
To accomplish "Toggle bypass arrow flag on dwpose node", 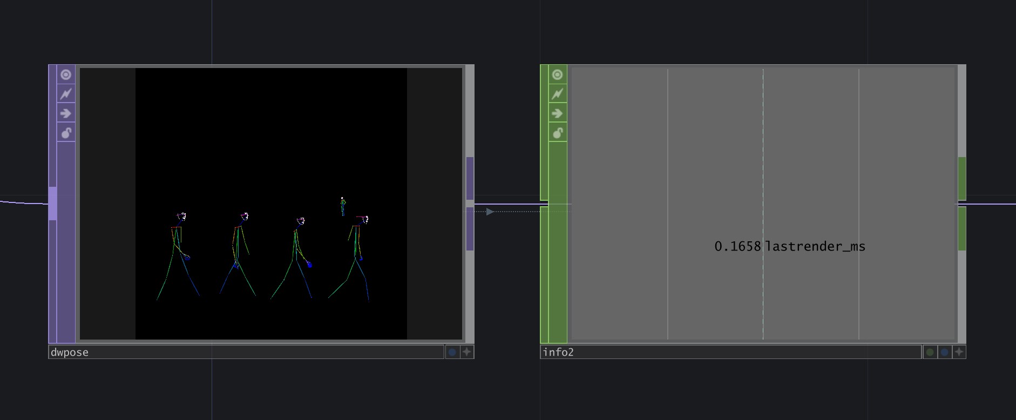I will tap(66, 113).
